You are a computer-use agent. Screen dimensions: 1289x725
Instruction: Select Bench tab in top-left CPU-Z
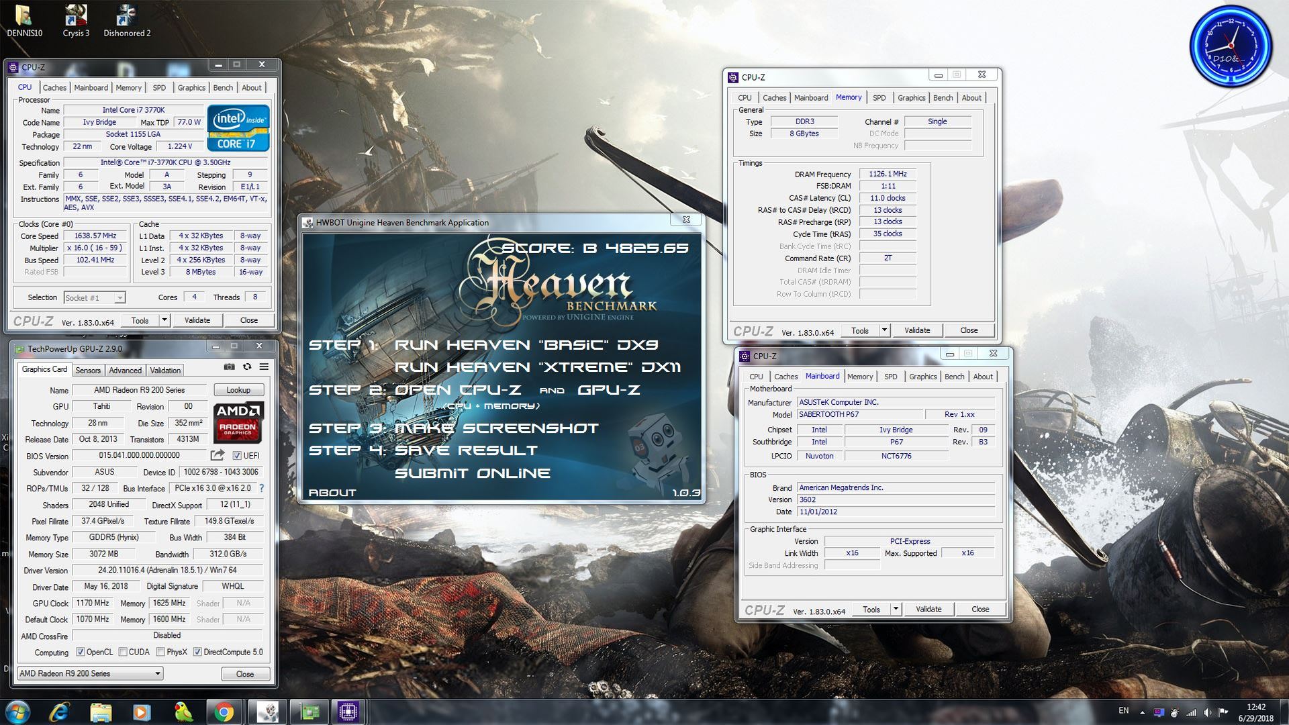223,88
